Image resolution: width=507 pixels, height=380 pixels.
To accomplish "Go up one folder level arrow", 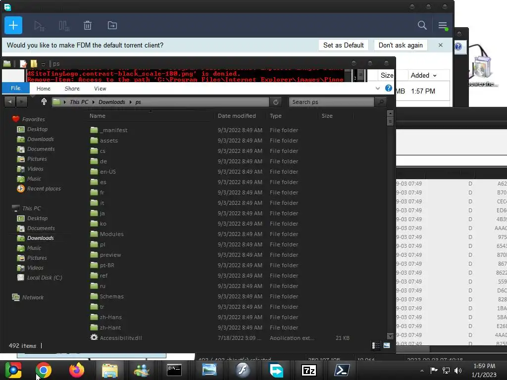I will pyautogui.click(x=44, y=102).
